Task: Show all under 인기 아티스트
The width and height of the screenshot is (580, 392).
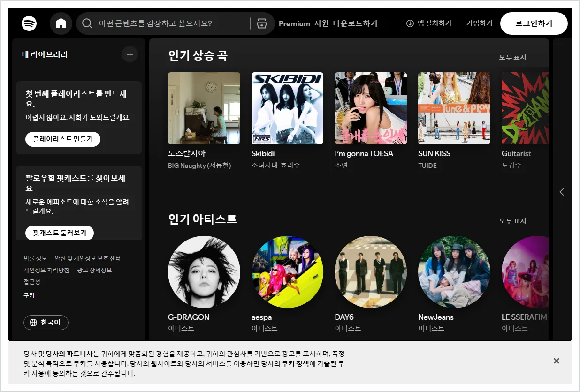Action: click(x=513, y=221)
